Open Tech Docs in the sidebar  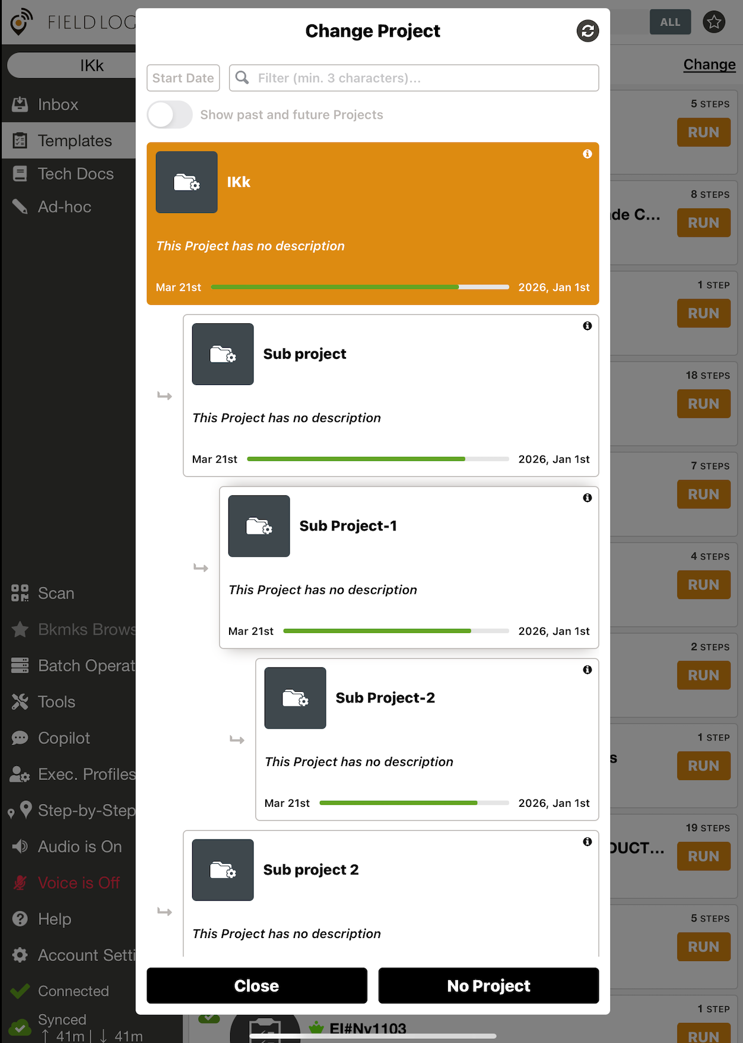point(68,174)
